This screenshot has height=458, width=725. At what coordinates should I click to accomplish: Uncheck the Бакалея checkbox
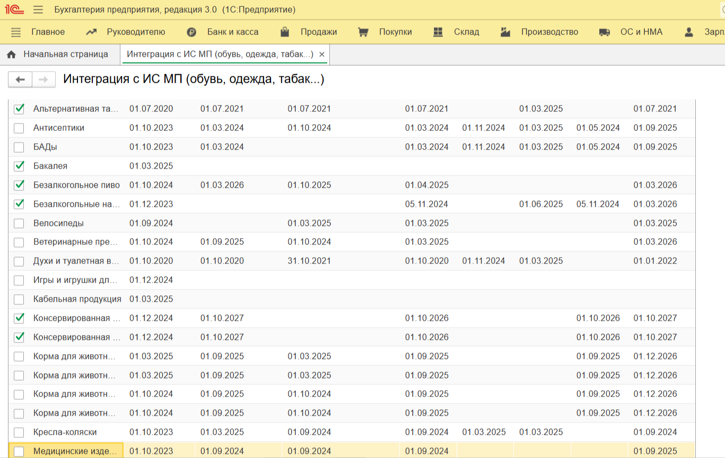click(x=19, y=166)
